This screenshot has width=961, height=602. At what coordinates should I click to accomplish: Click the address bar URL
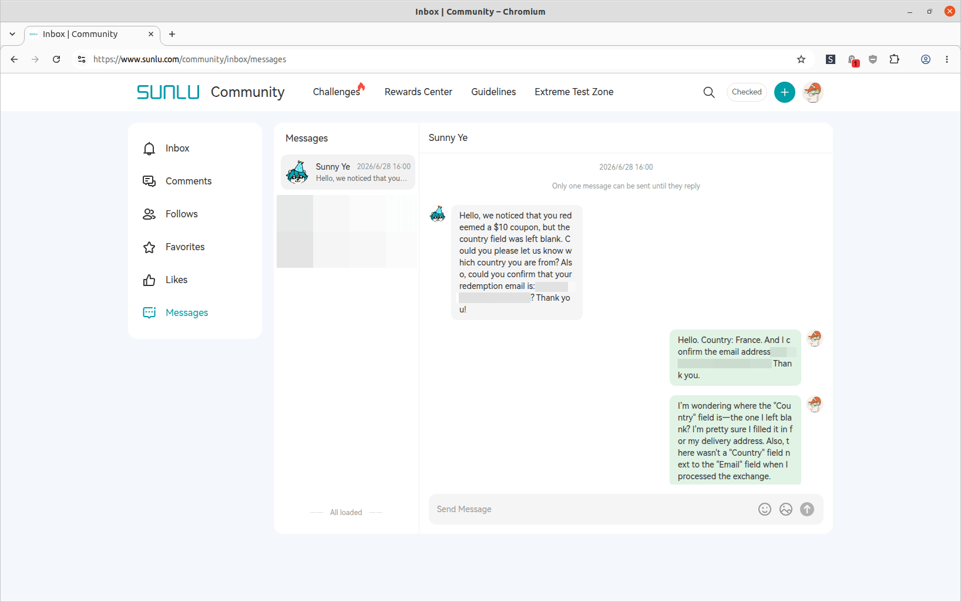point(190,59)
